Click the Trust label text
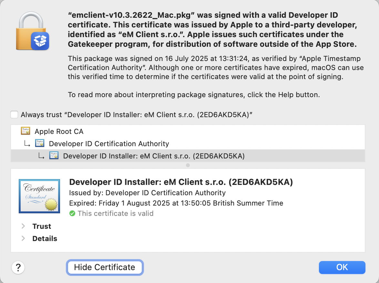Image resolution: width=379 pixels, height=283 pixels. click(42, 226)
